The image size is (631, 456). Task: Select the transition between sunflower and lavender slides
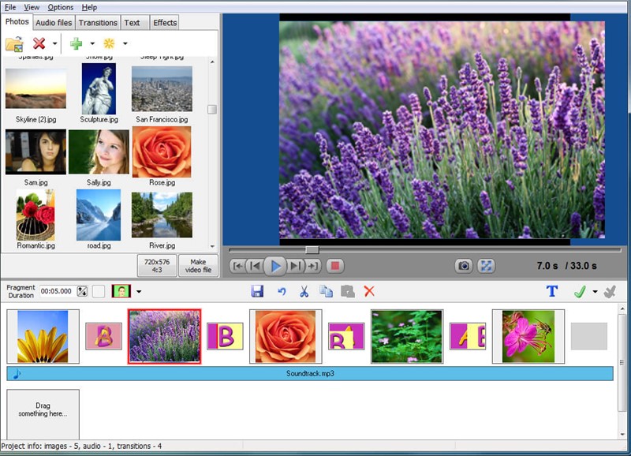104,336
